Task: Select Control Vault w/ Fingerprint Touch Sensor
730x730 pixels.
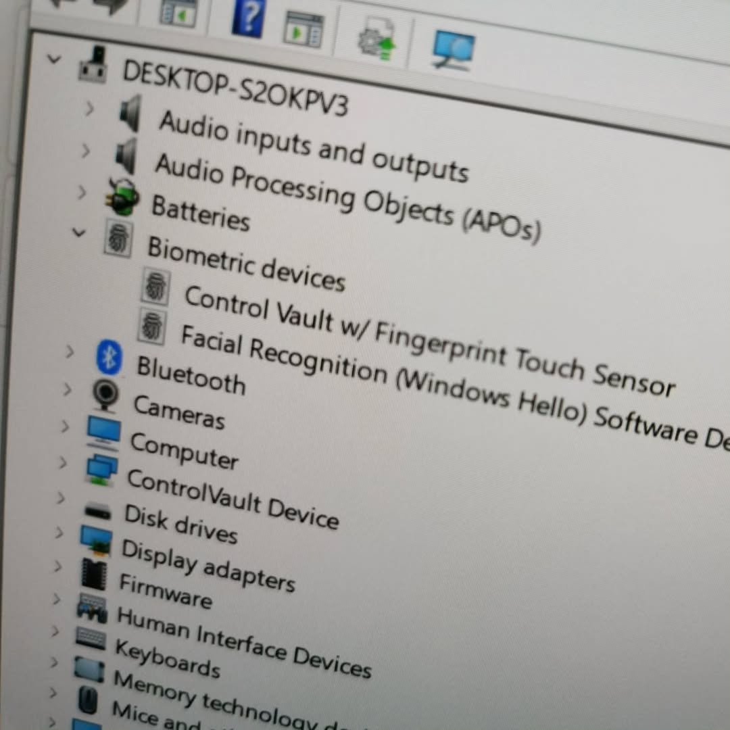Action: [x=429, y=341]
